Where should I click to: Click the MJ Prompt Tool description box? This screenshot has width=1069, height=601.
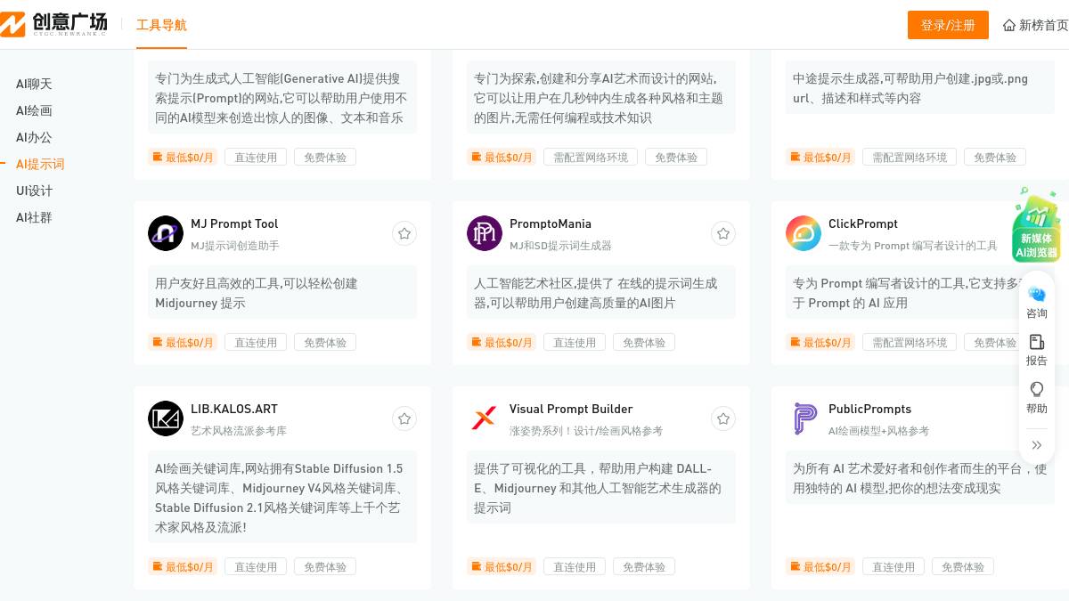(282, 293)
